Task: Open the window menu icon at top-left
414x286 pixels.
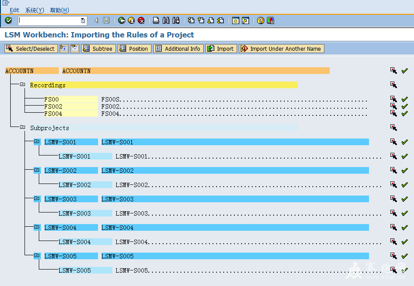Action: click(x=5, y=3)
